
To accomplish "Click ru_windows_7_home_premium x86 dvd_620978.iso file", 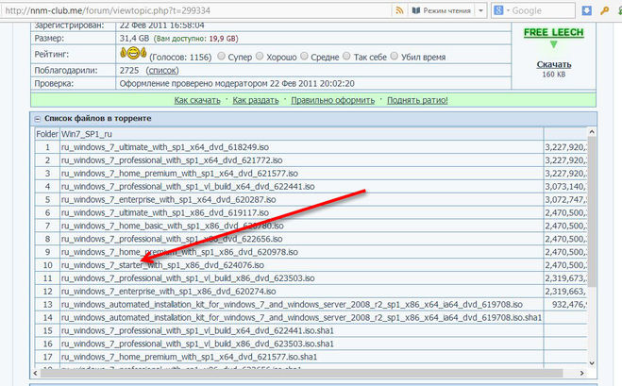I will pos(179,252).
